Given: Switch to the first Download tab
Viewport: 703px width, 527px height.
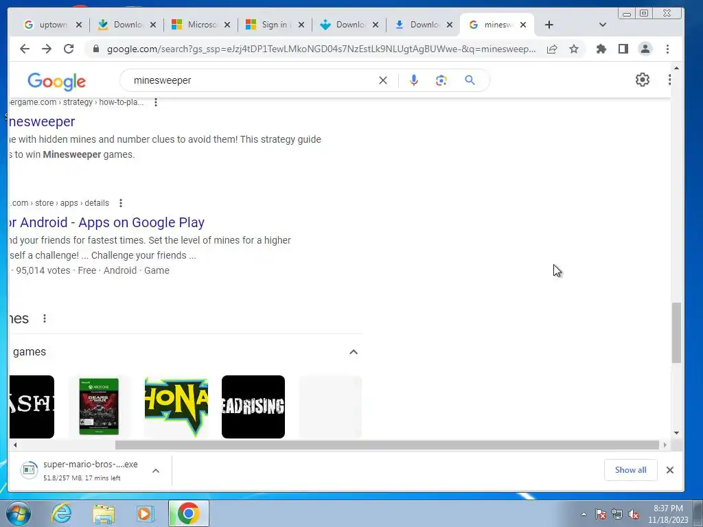Looking at the screenshot, I should click(x=126, y=25).
